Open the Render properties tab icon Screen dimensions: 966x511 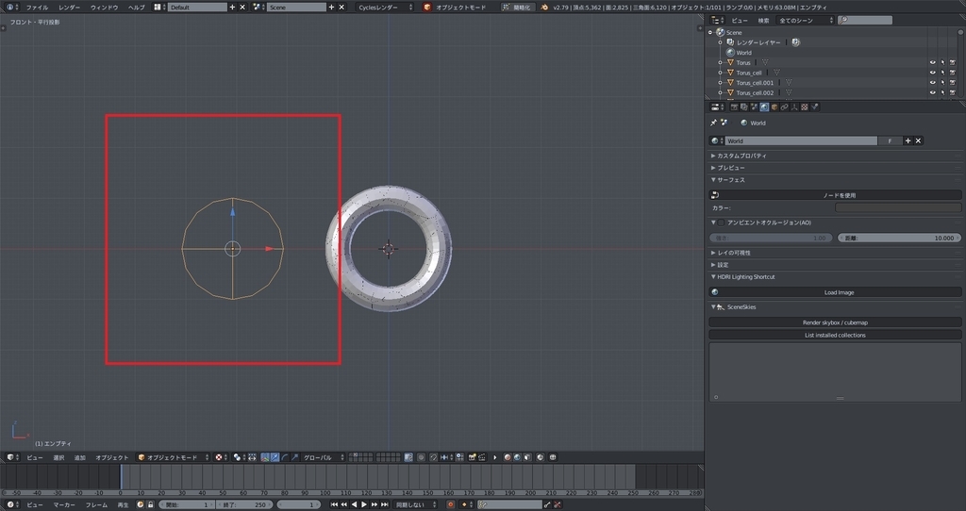click(734, 107)
